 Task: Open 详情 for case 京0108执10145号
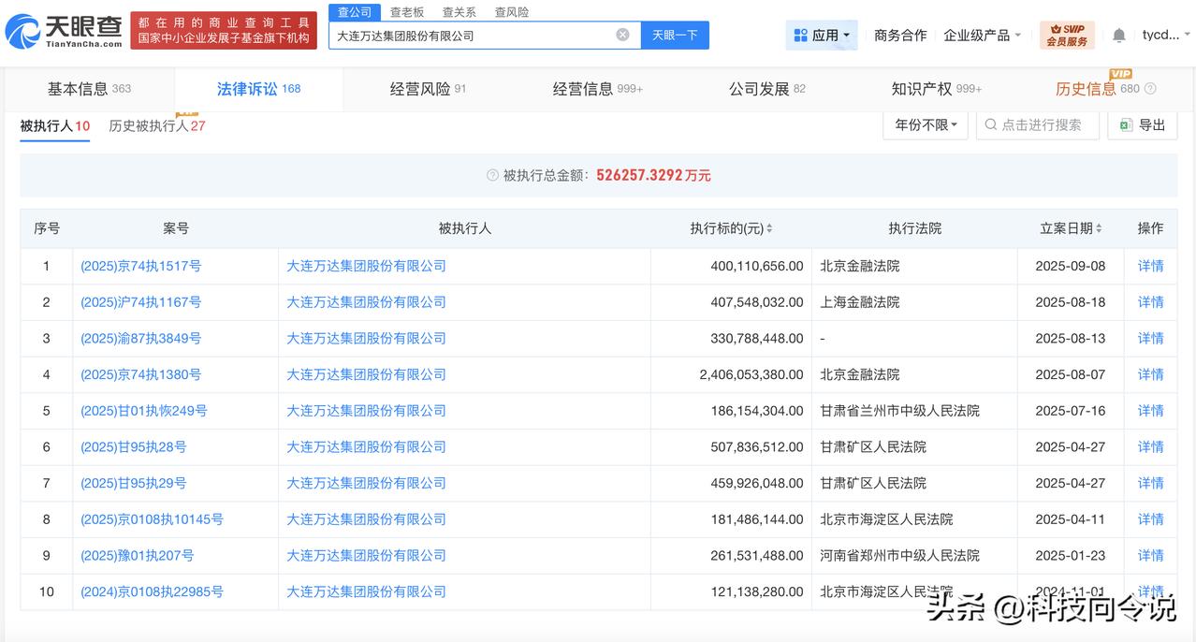click(1150, 519)
